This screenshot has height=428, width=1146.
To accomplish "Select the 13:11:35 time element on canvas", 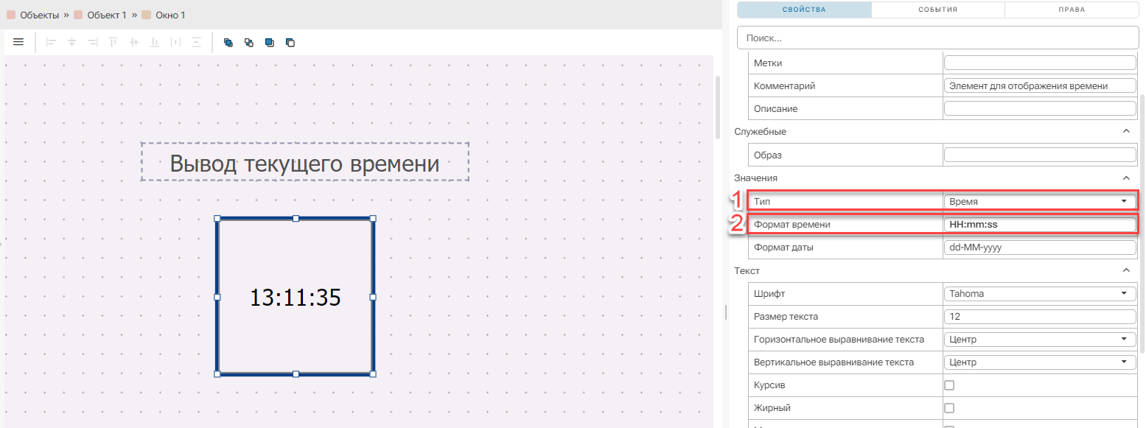I will coord(296,297).
